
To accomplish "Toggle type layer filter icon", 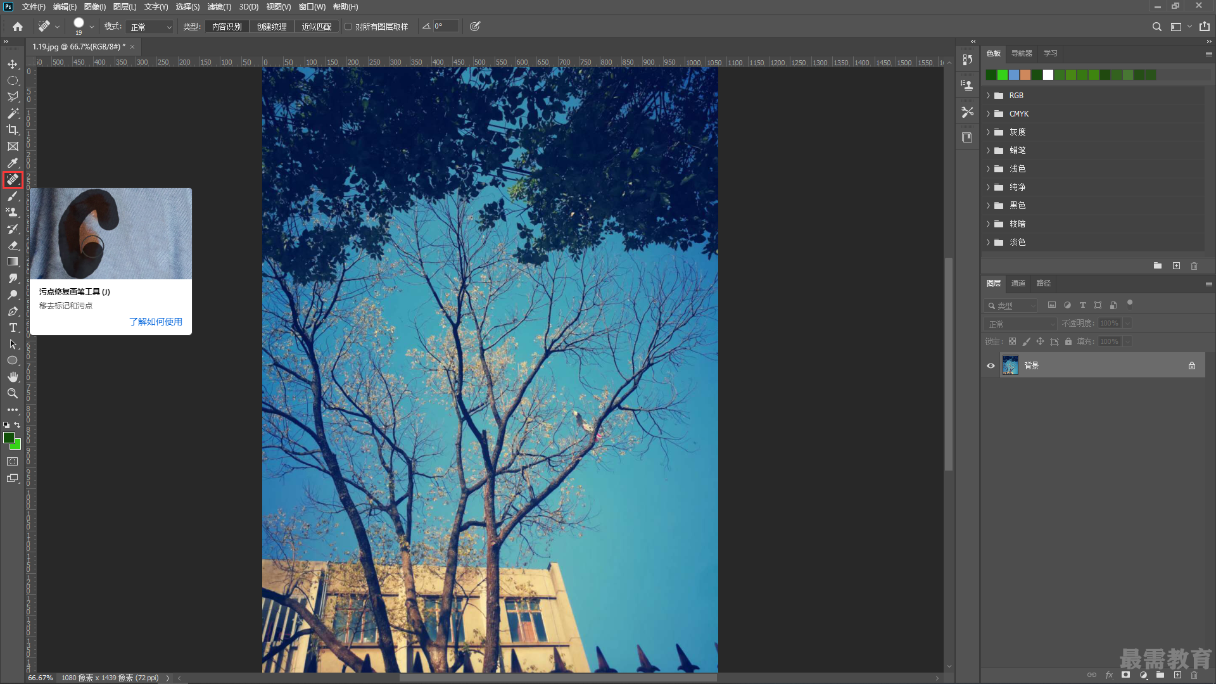I will (x=1083, y=305).
